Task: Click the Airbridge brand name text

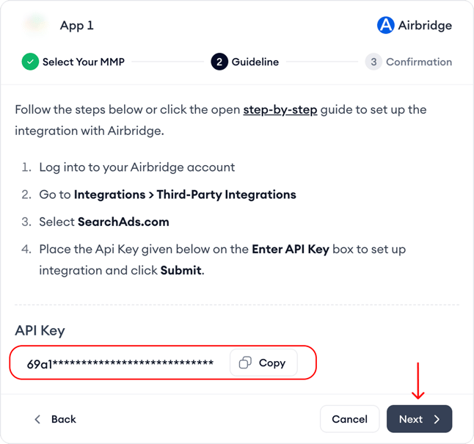Action: pyautogui.click(x=425, y=26)
